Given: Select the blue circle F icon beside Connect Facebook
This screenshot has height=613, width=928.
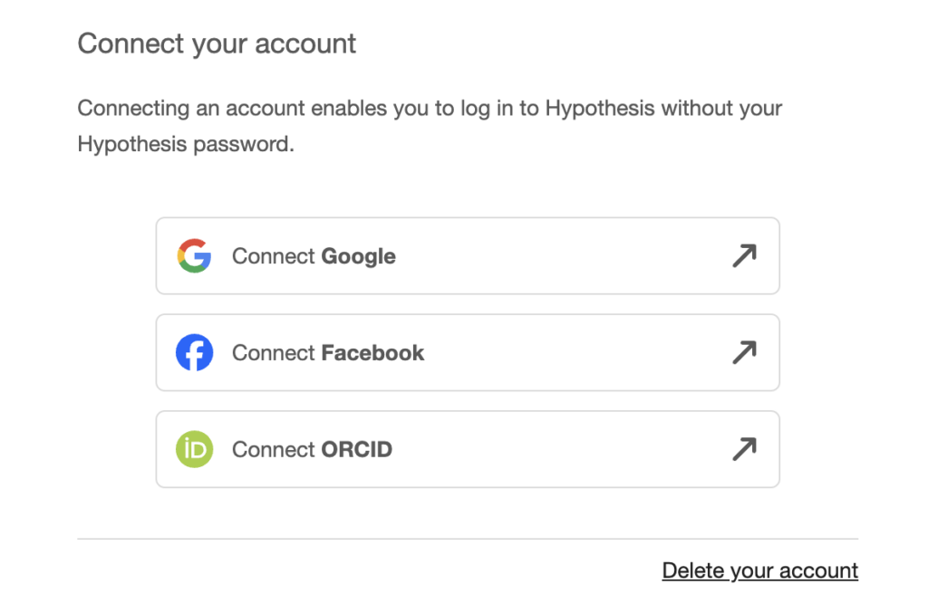Looking at the screenshot, I should [x=193, y=353].
